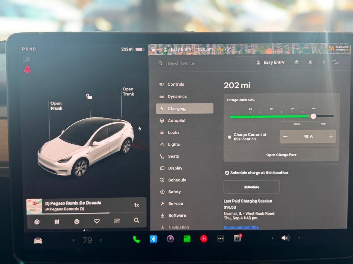Tap the charge port lightning bolt icon
353x264 pixels.
coord(140,129)
